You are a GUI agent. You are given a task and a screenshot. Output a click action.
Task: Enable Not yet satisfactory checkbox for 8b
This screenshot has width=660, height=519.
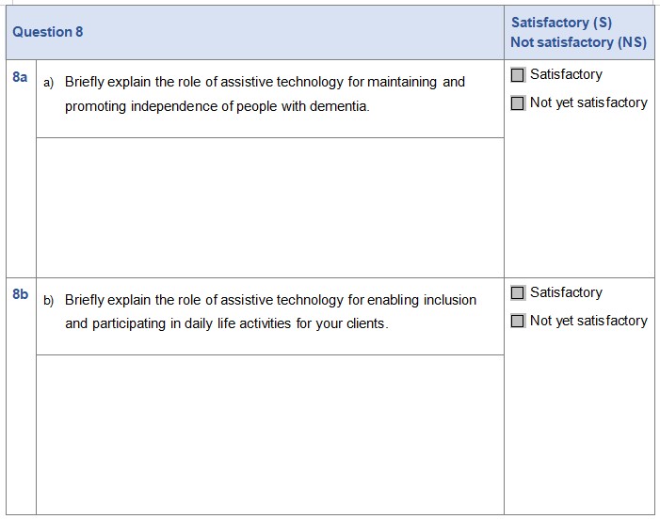517,322
